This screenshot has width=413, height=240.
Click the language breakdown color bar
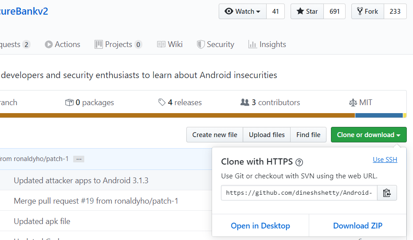tap(177, 116)
